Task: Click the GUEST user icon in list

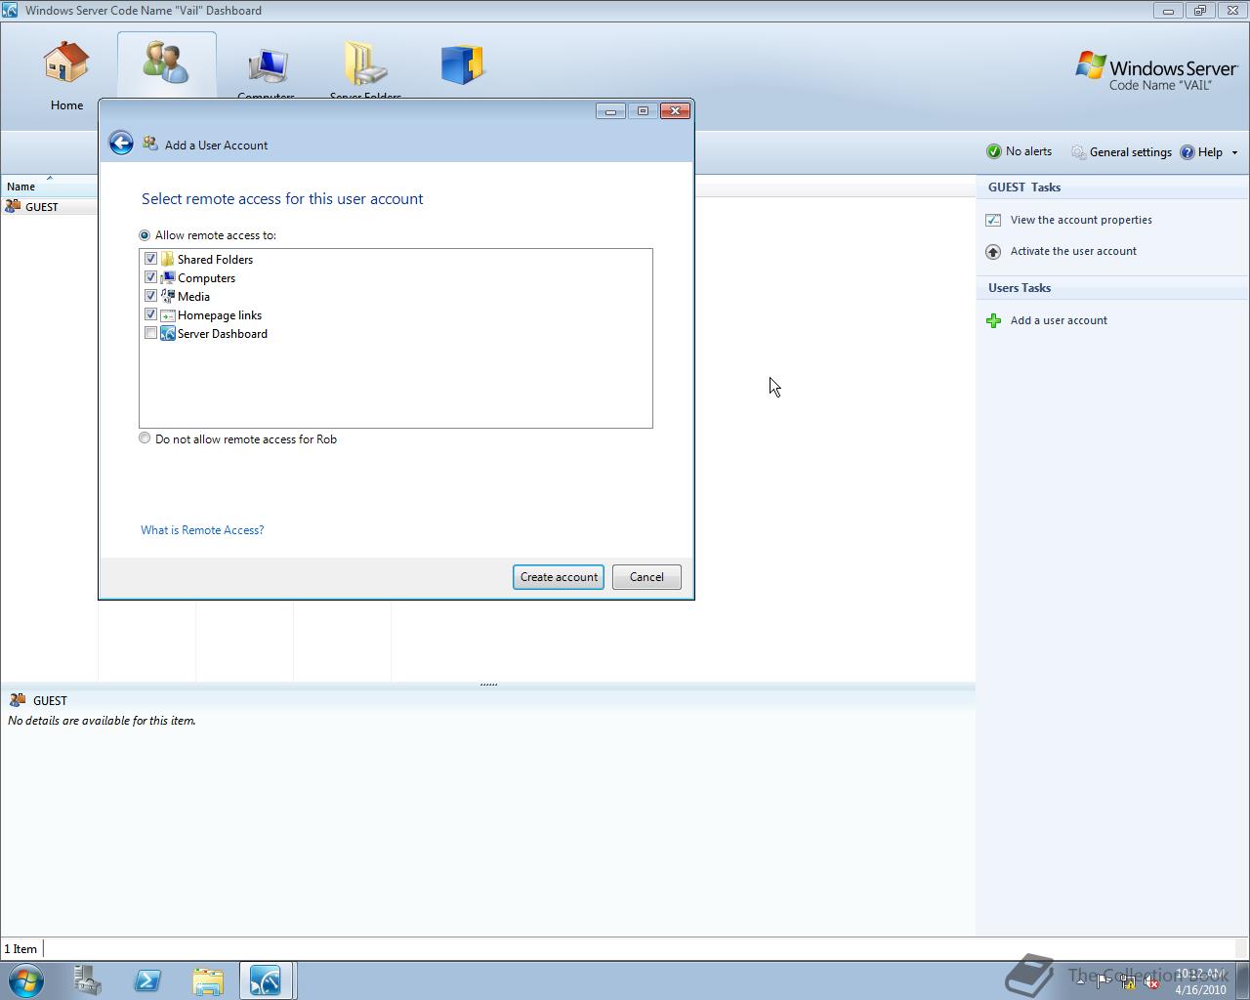Action: point(13,206)
